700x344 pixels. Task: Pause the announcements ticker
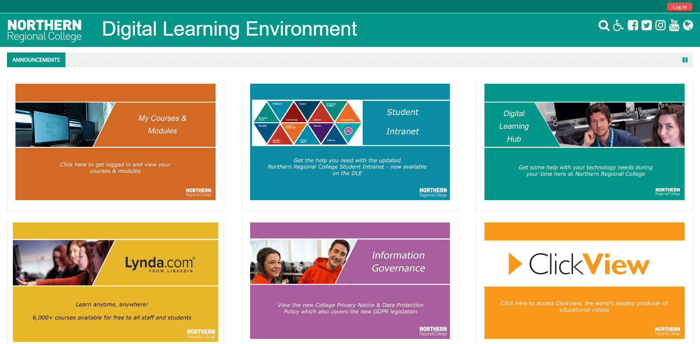[685, 60]
